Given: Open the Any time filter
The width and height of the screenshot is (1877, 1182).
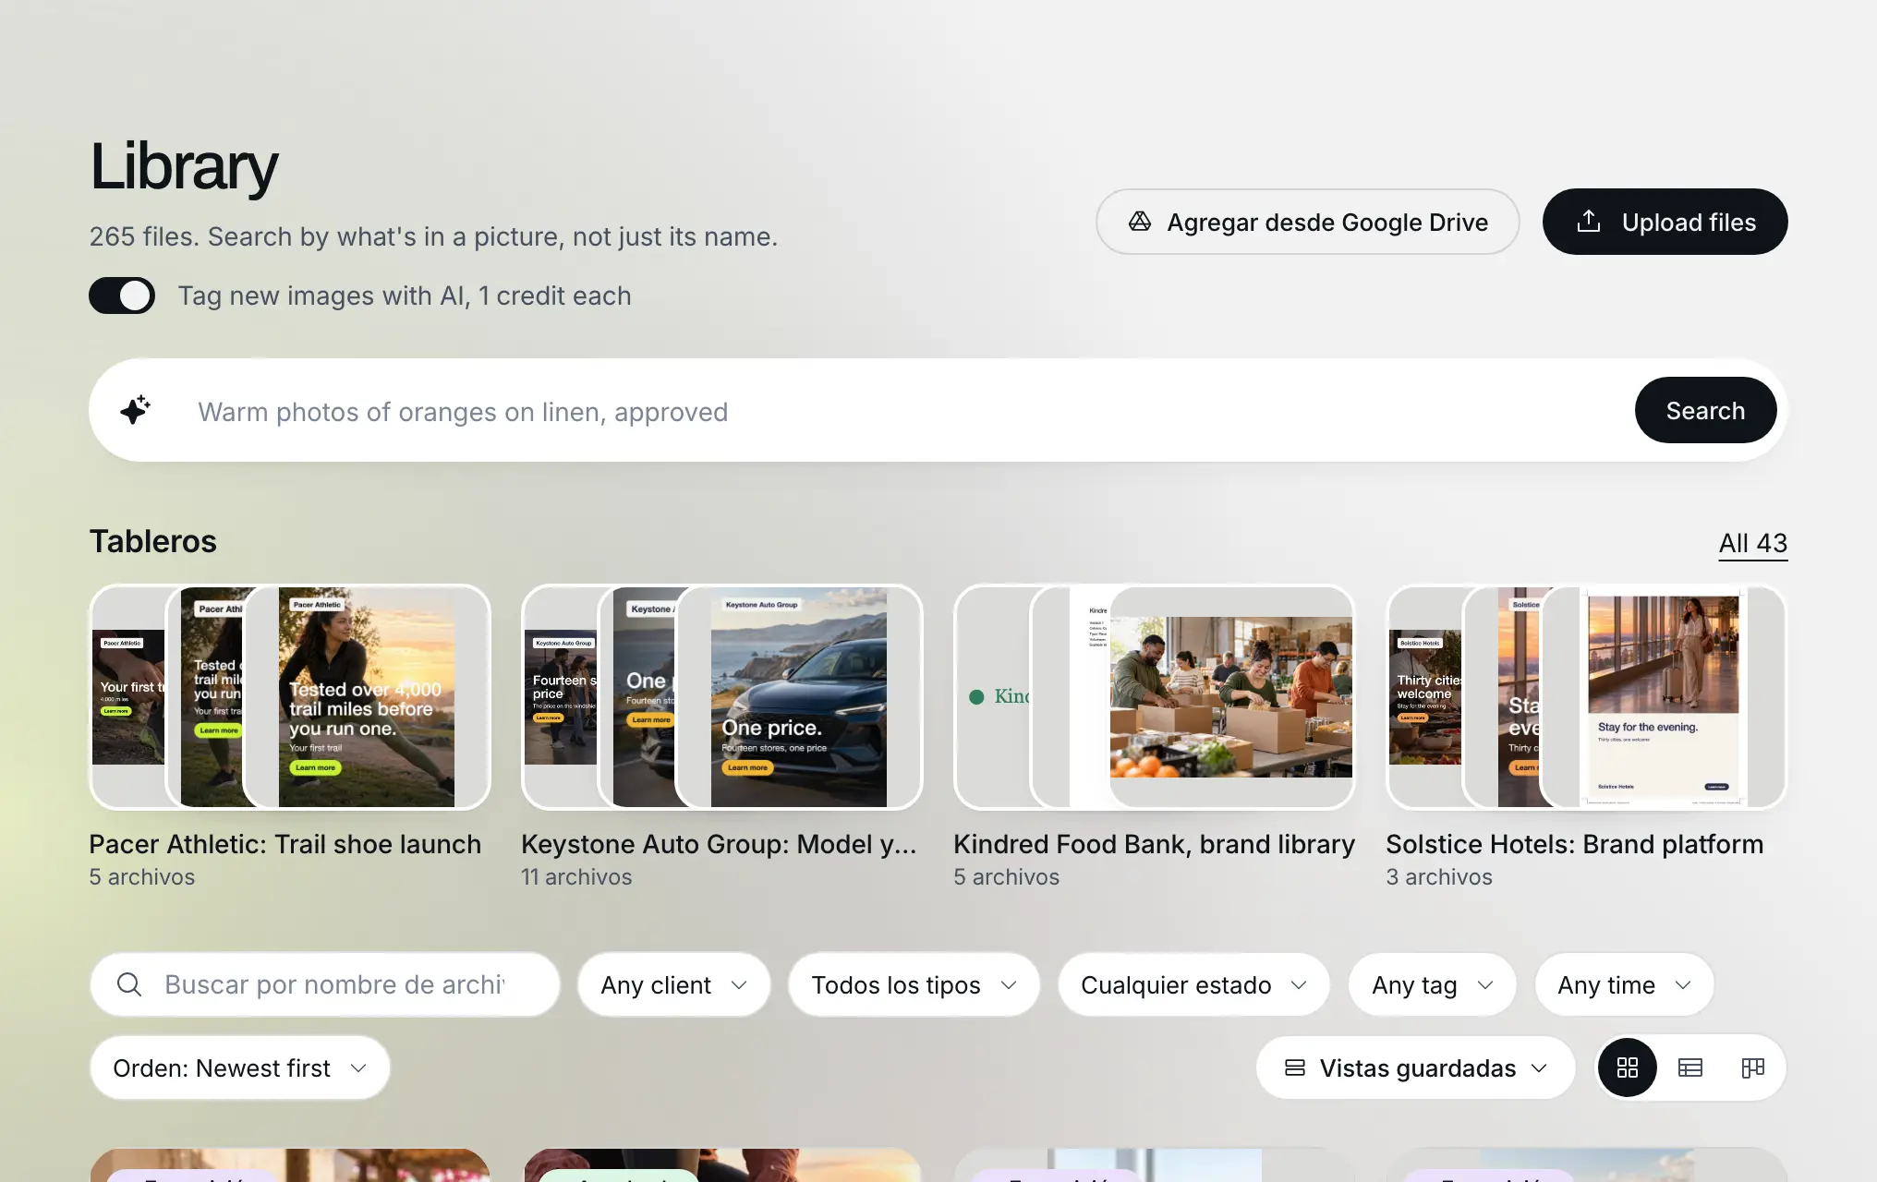Looking at the screenshot, I should tap(1624, 984).
